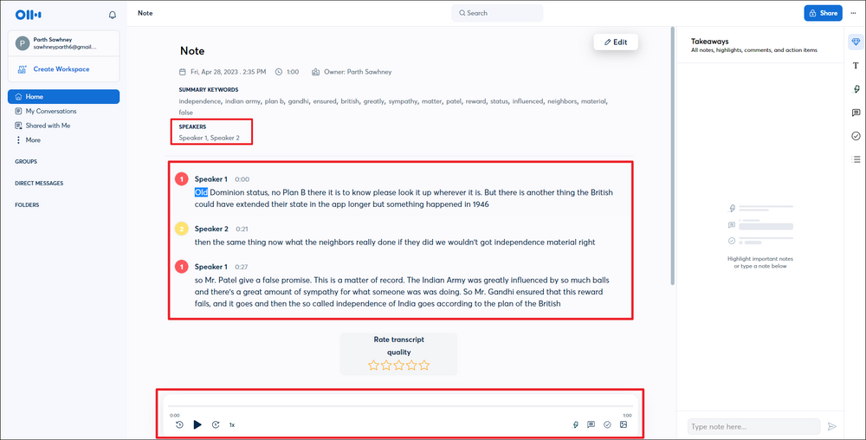
Task: Open the text notes 'T' panel icon
Action: point(856,66)
